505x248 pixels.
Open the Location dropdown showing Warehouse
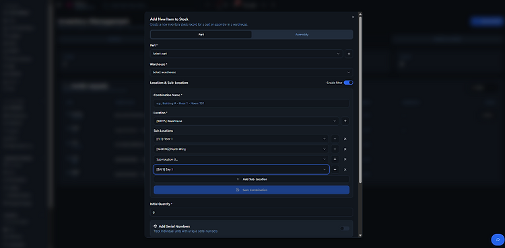tap(246, 121)
